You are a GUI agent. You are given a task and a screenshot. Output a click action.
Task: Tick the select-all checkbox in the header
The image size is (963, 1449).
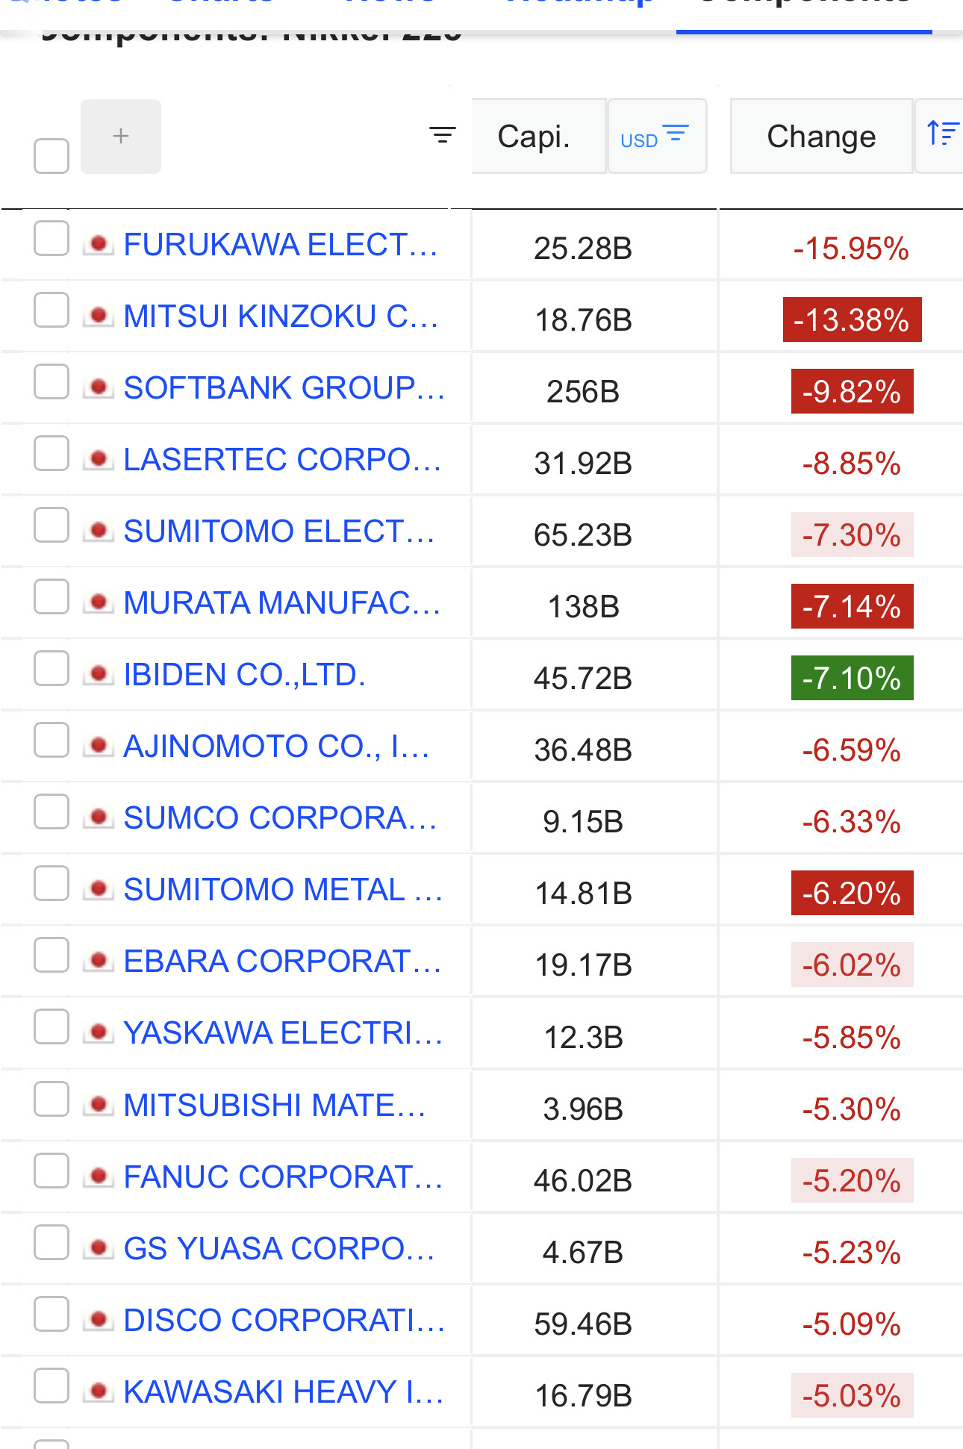pos(52,155)
